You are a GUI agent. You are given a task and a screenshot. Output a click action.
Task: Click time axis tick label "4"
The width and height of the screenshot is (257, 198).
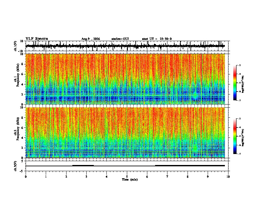[107, 177]
